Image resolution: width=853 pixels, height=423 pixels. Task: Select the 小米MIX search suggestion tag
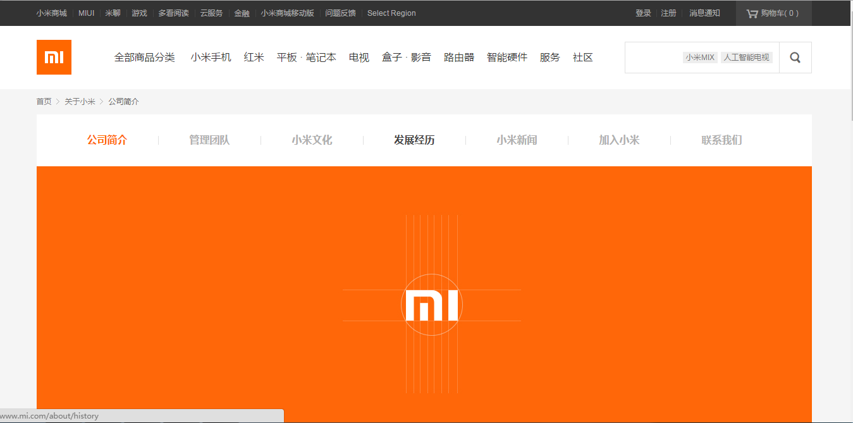tap(700, 58)
